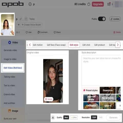Choose the Japanese Anime preset style
The width and height of the screenshot is (123, 123).
coord(91,98)
